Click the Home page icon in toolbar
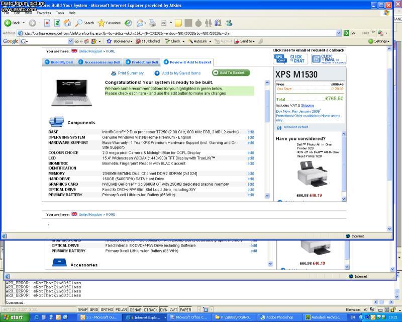The width and height of the screenshot is (402, 322). click(x=67, y=23)
